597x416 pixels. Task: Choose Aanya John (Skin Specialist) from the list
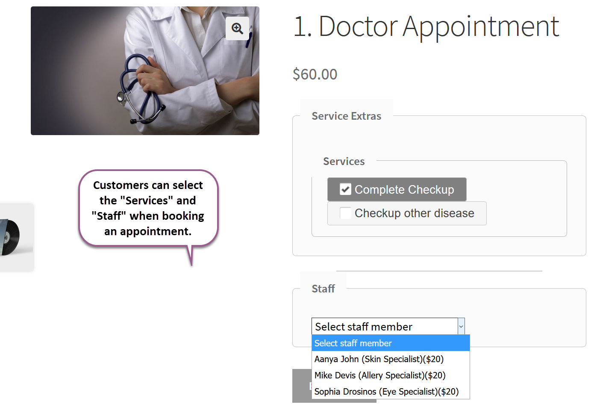379,359
